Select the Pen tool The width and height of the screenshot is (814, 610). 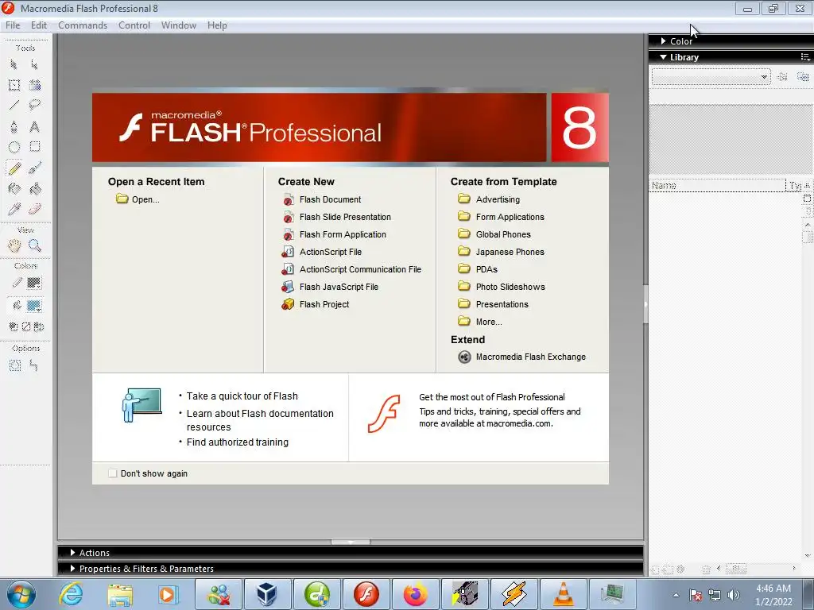14,126
